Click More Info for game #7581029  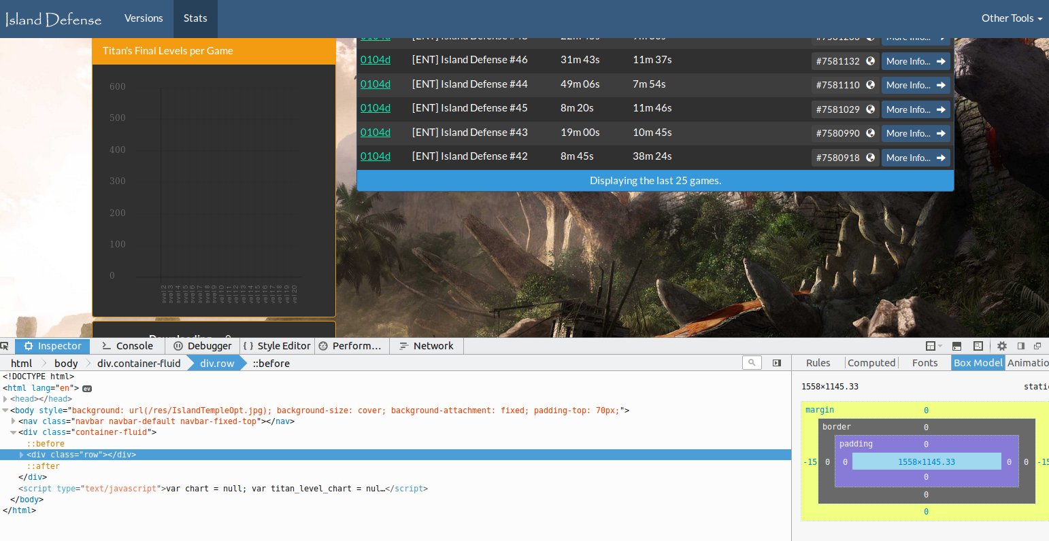(x=916, y=109)
